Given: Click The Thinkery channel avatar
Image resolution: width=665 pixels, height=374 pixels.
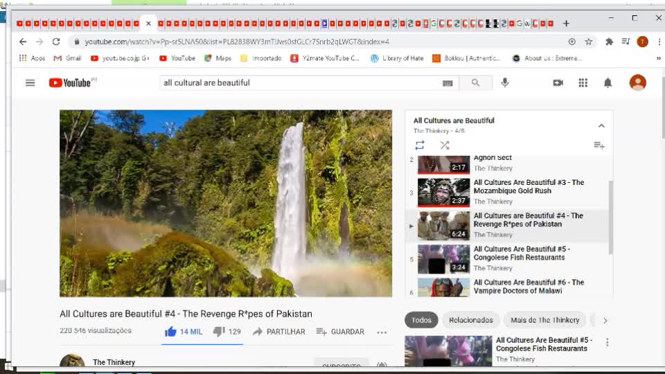Looking at the screenshot, I should 72,360.
